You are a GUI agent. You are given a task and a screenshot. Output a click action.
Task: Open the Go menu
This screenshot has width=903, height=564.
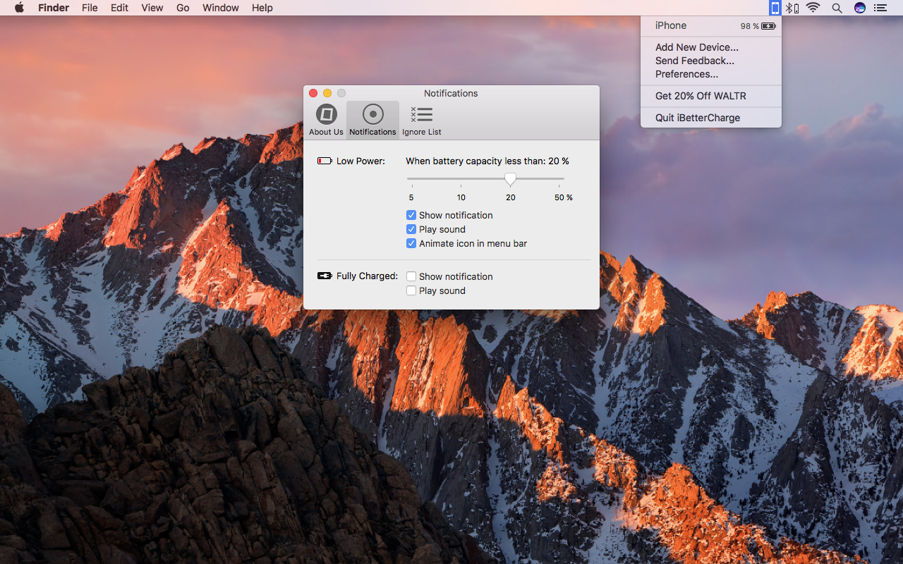point(183,8)
